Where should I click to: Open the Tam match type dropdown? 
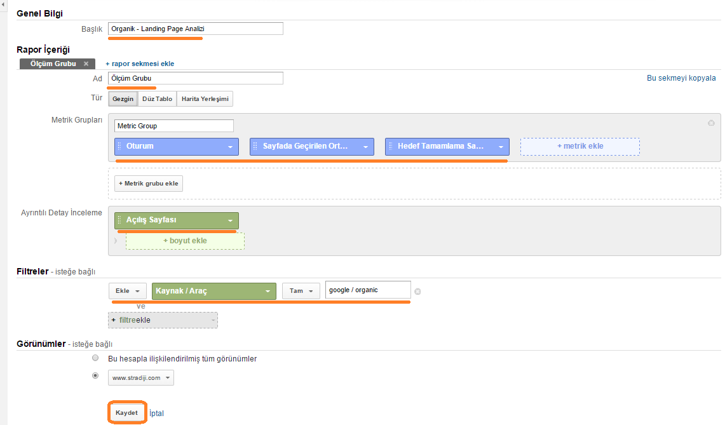[301, 291]
